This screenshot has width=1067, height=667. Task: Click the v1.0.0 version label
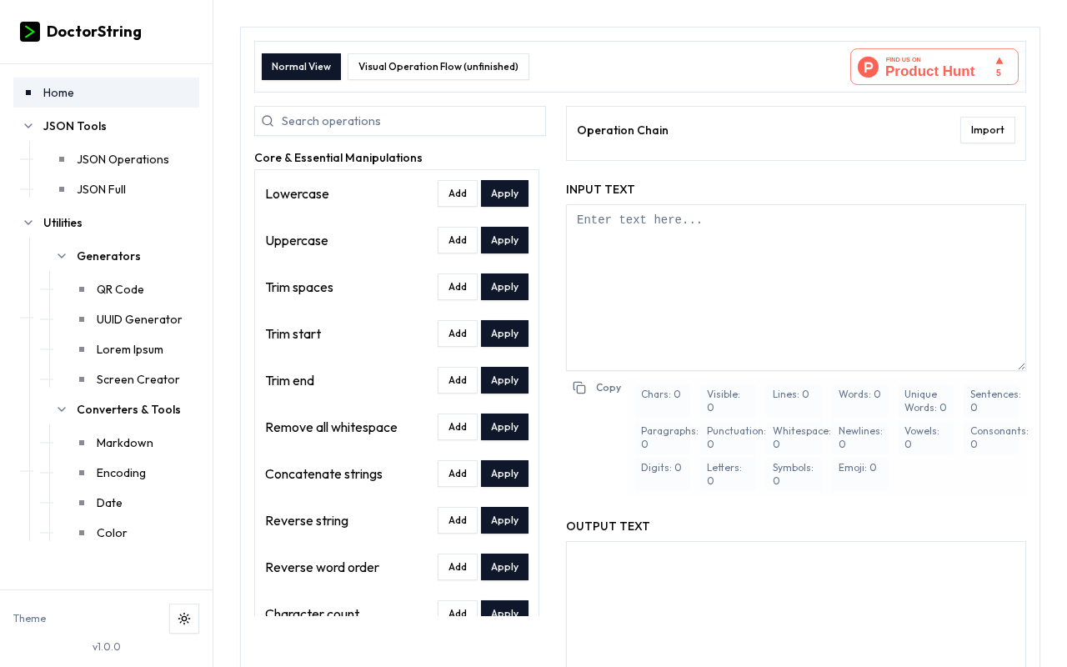tap(107, 647)
